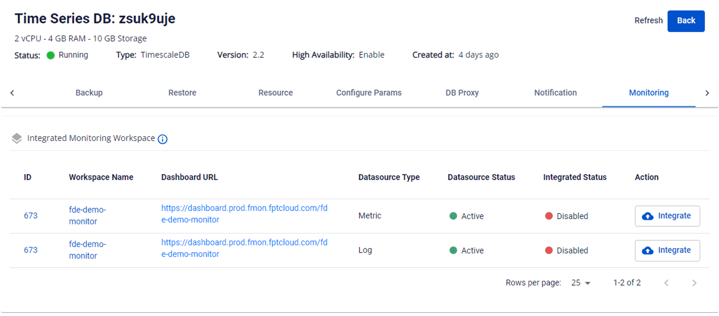719x316 pixels.
Task: Select the Configure Params tab
Action: [369, 93]
